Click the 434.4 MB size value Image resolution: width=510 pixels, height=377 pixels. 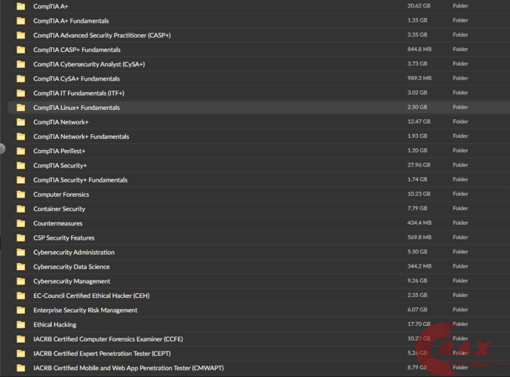click(x=419, y=222)
